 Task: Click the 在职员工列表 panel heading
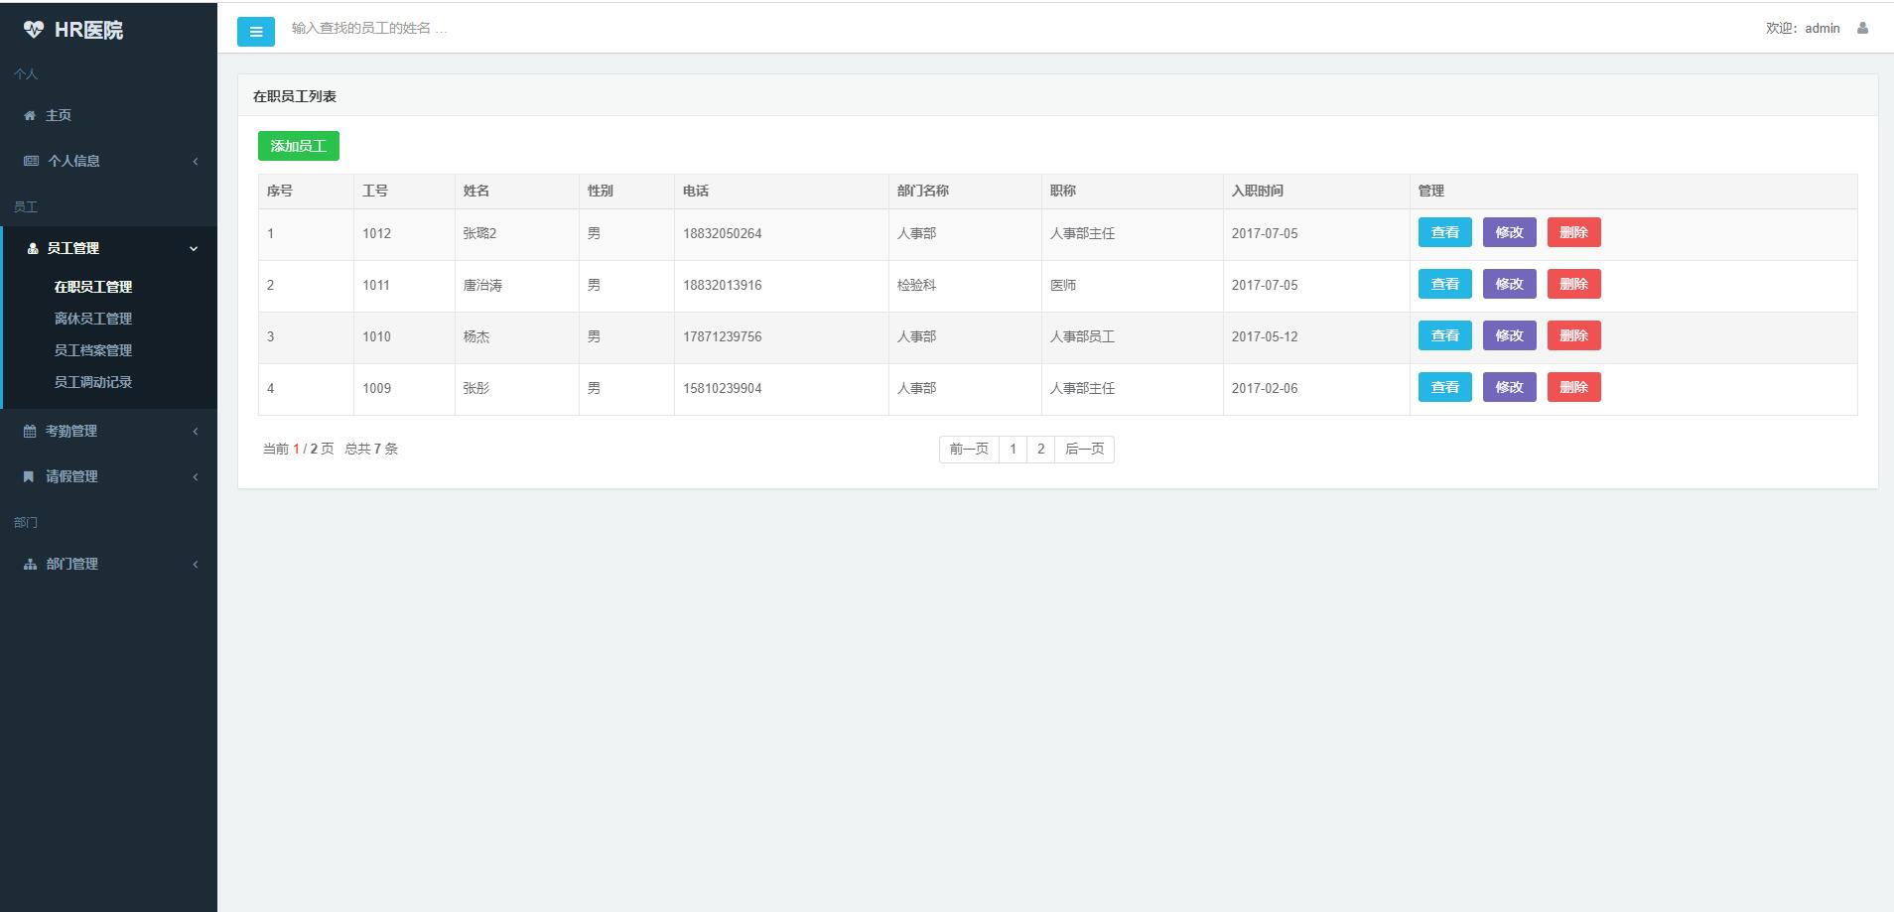(x=295, y=96)
